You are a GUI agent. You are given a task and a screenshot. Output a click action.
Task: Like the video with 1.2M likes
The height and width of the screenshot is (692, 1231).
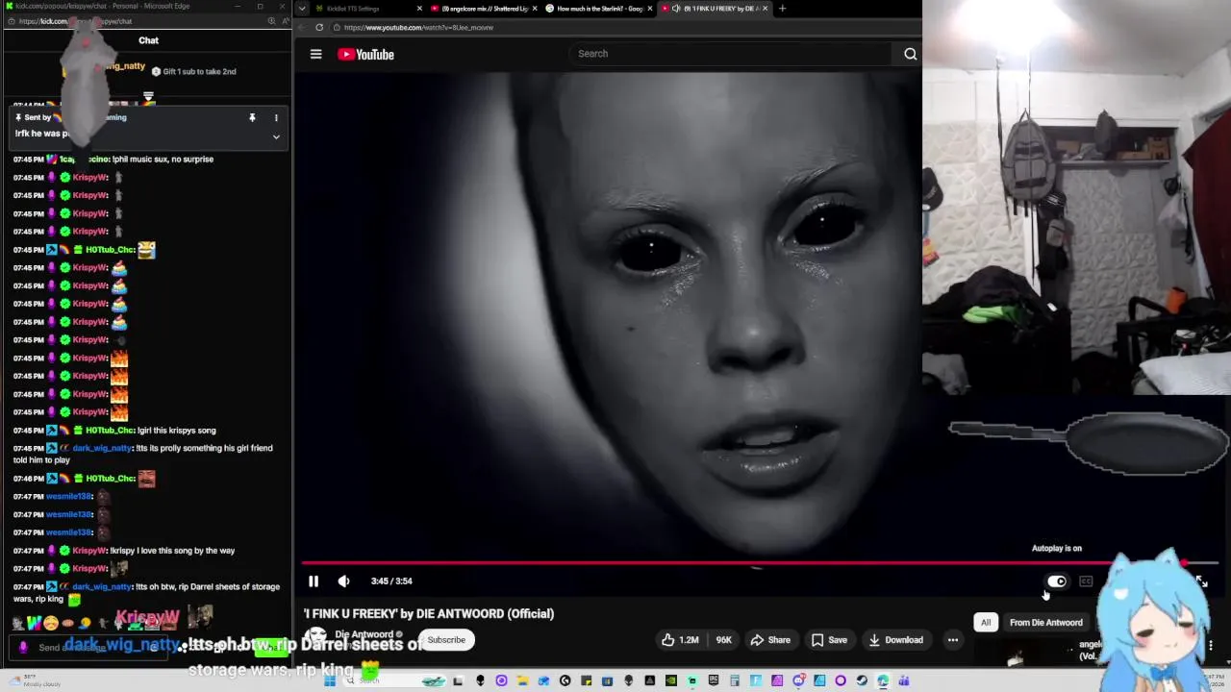point(679,640)
